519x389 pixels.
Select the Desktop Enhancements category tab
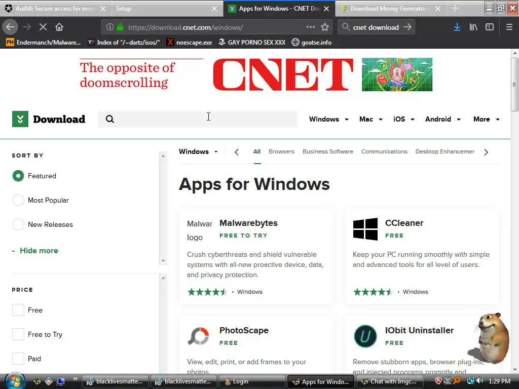pos(445,151)
